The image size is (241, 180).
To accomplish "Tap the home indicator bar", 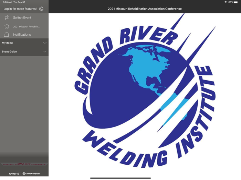I will tap(120, 178).
